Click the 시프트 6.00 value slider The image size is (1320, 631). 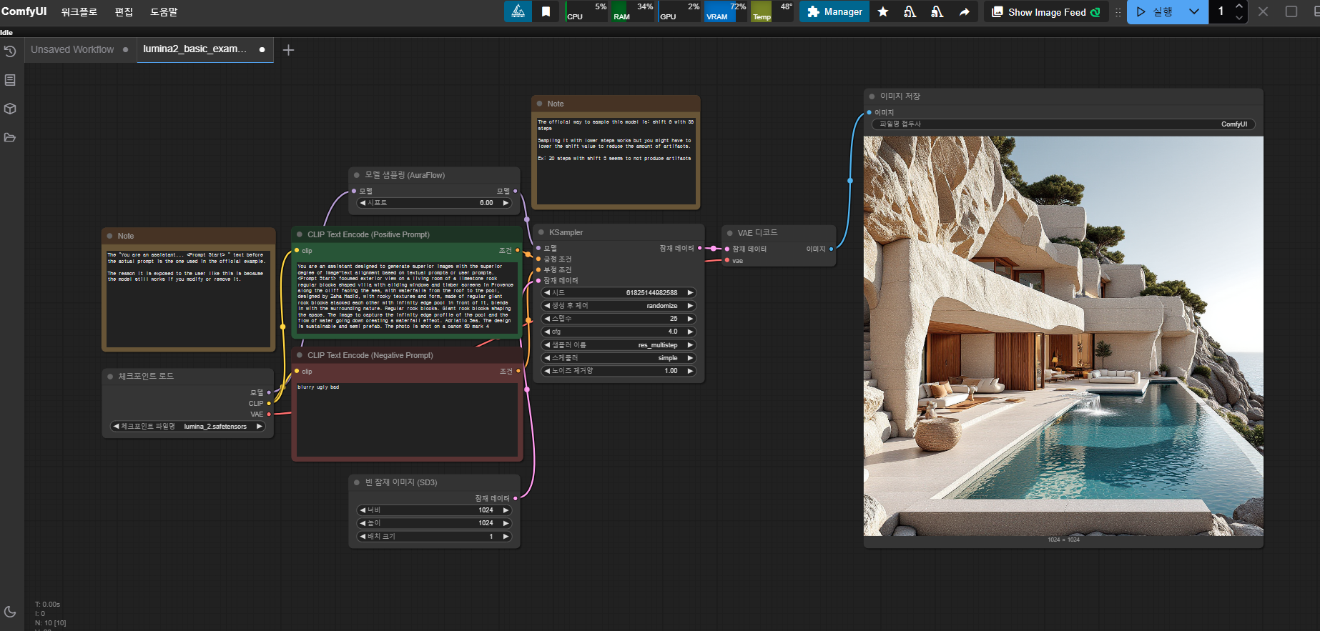pos(434,203)
